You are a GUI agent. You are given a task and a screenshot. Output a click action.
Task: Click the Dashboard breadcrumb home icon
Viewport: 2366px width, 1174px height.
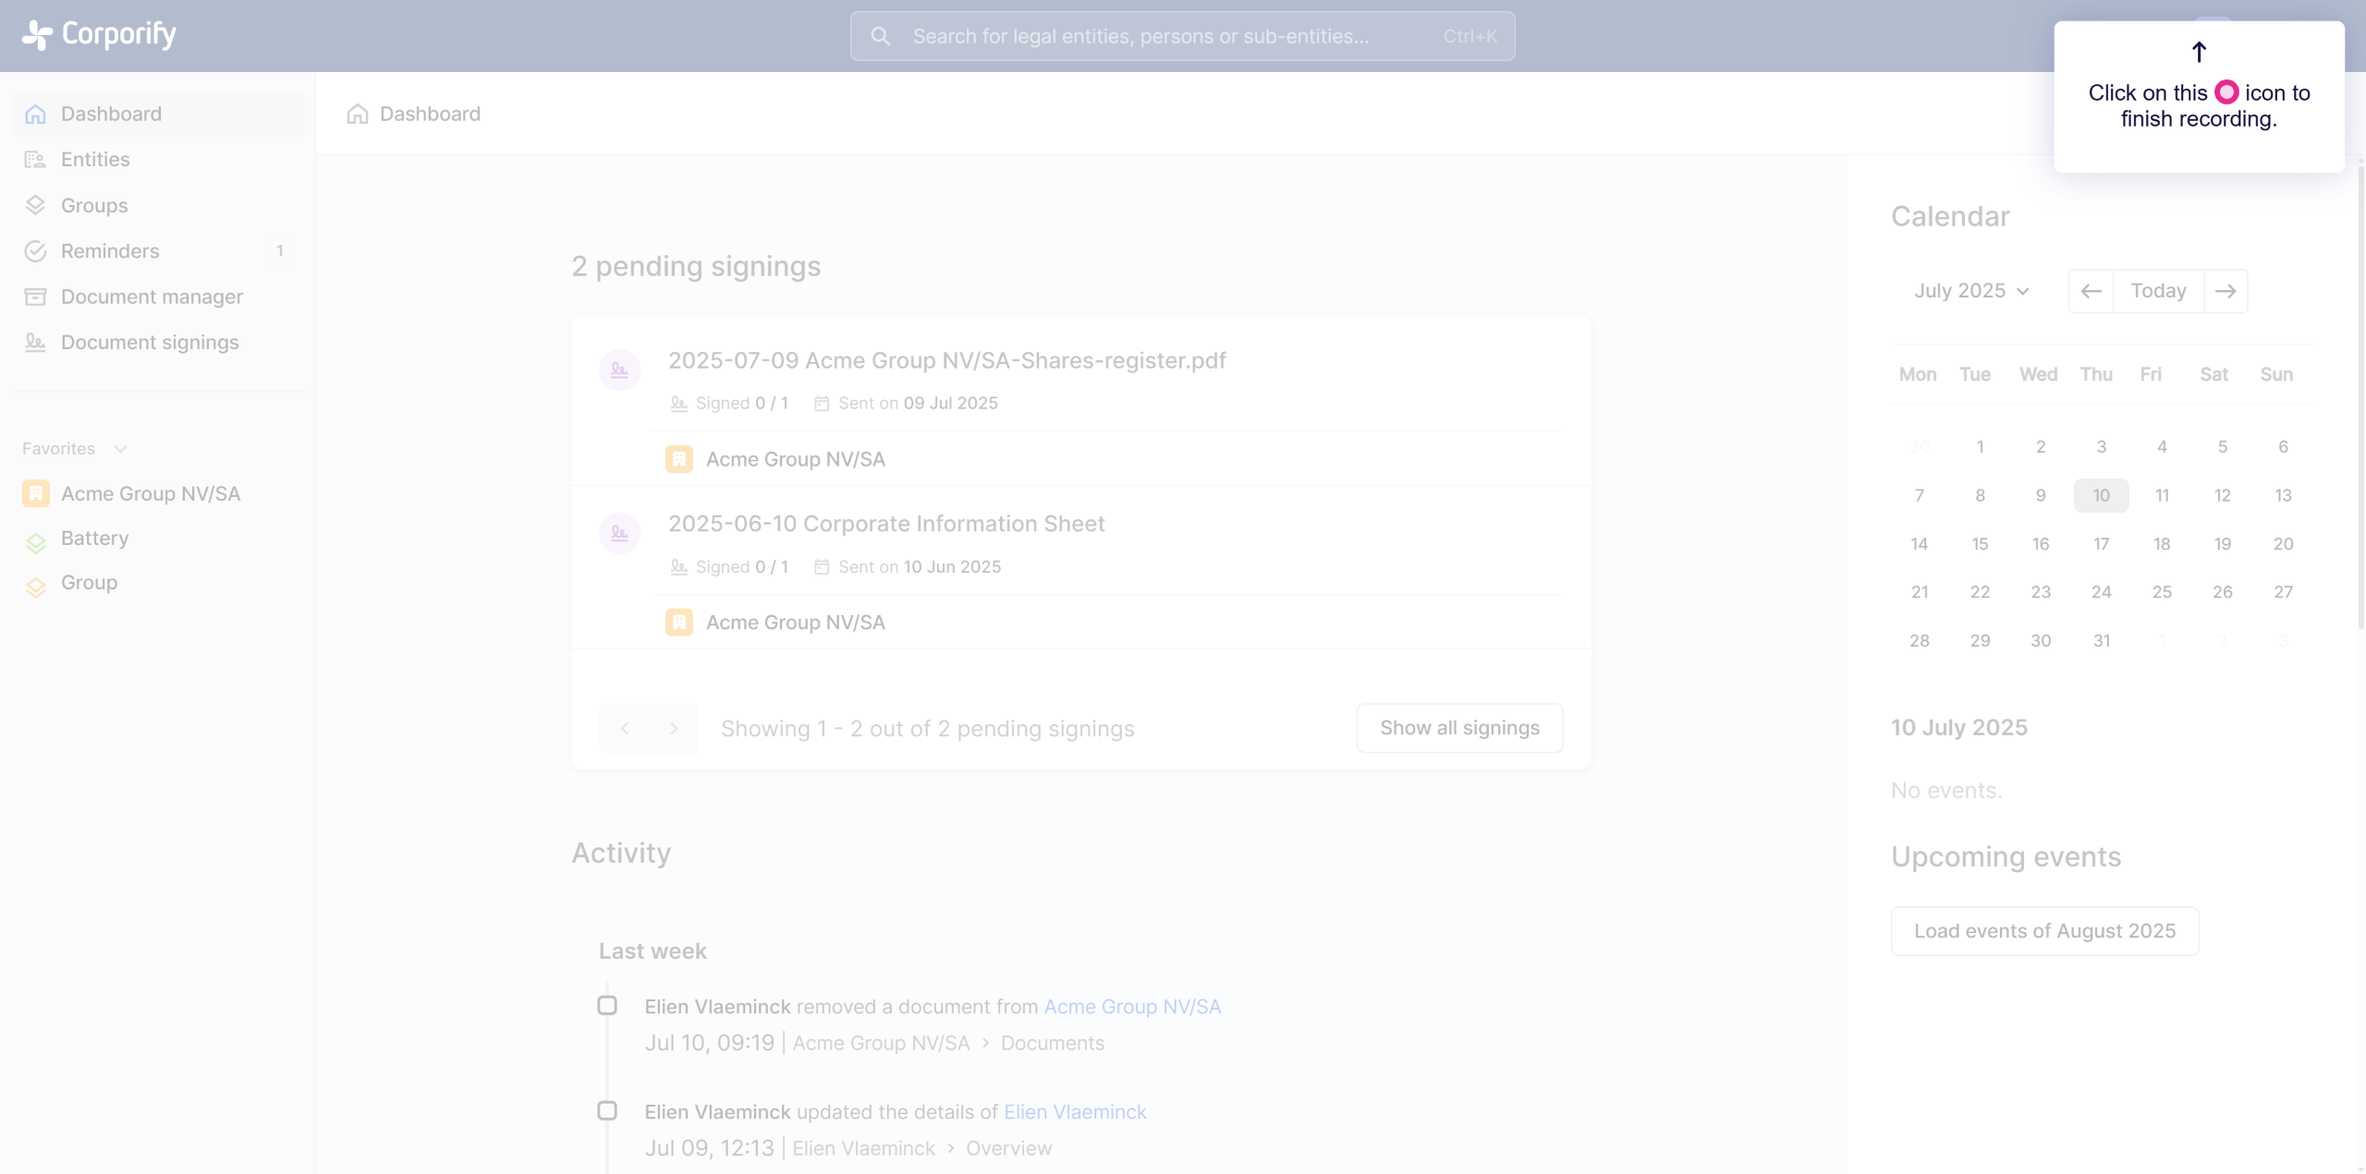point(358,114)
